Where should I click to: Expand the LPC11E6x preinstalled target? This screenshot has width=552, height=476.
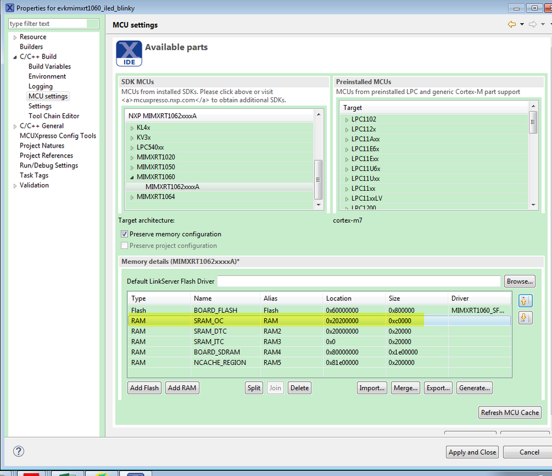tap(347, 149)
